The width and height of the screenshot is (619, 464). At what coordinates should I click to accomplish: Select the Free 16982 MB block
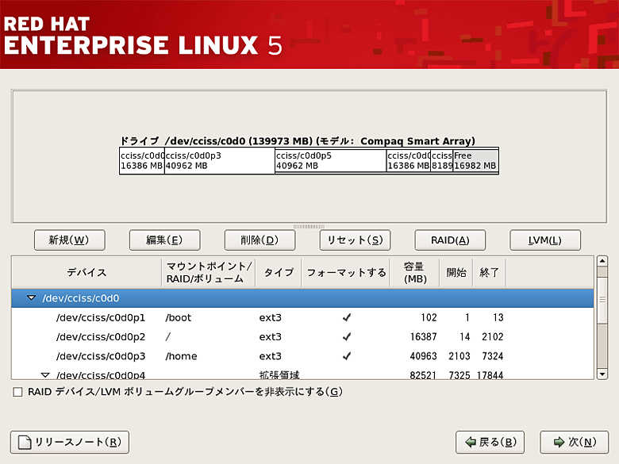[x=475, y=160]
